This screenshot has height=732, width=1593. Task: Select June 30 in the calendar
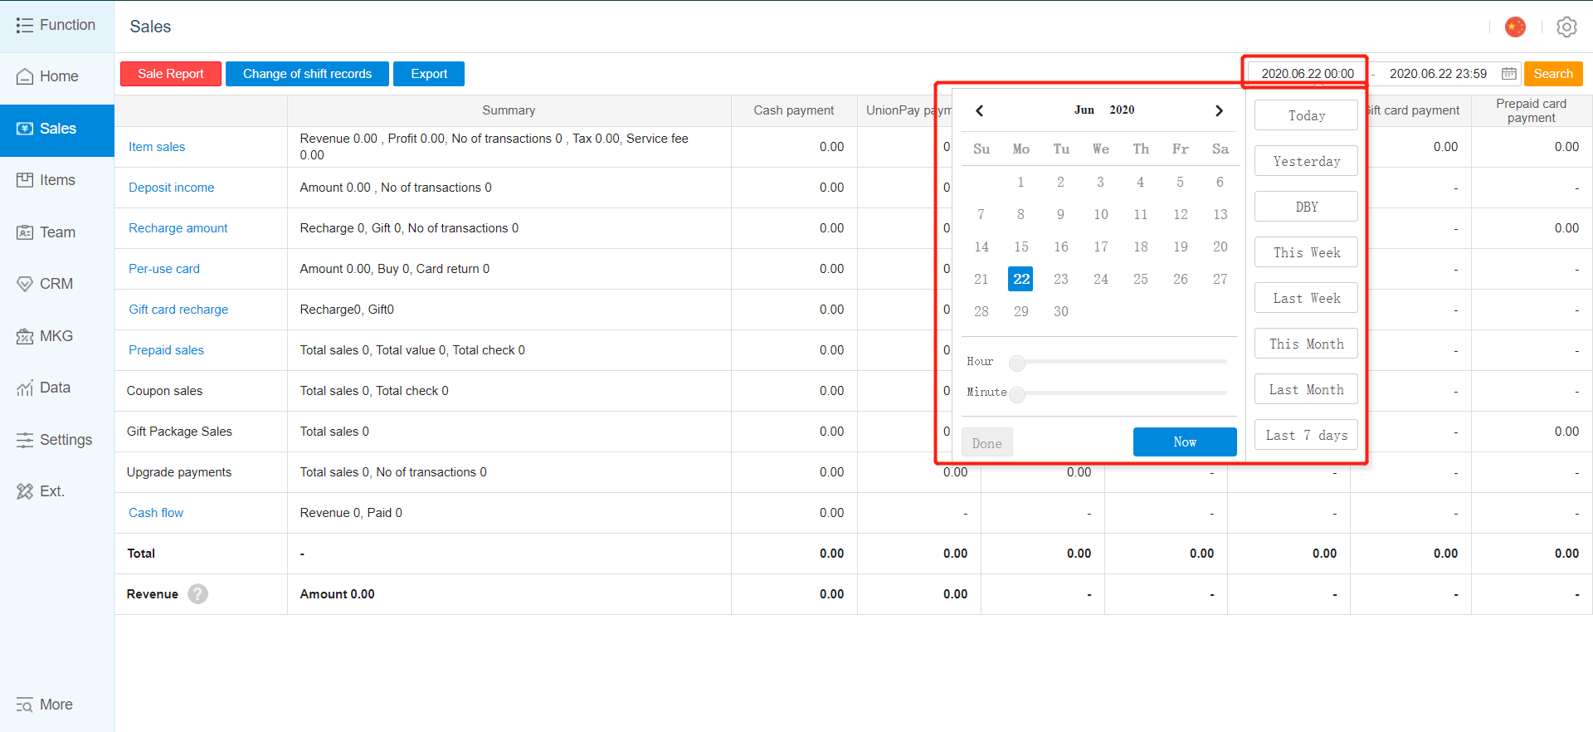1061,311
